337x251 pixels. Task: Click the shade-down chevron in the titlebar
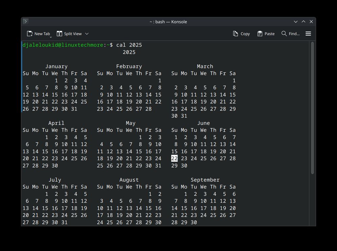[296, 22]
